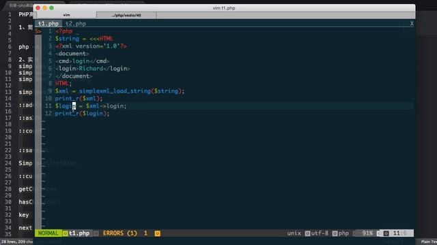Screen dimensions: 437x245
Task: Click the utf-8 encoding indicator
Action: click(x=320, y=233)
